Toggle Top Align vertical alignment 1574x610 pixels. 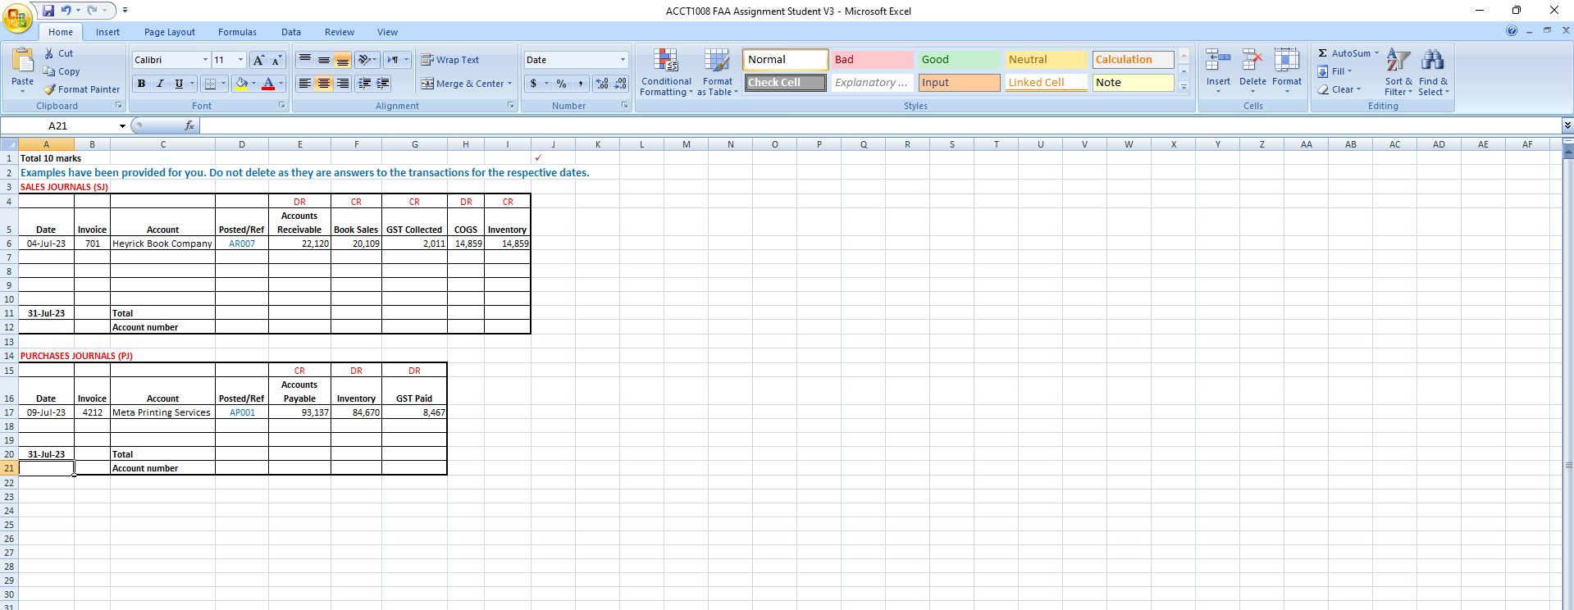[x=304, y=60]
